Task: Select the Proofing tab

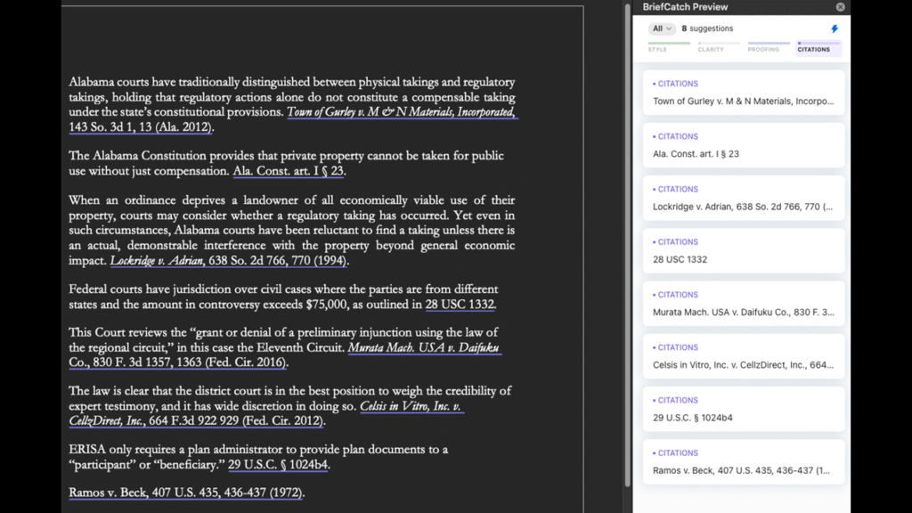Action: click(x=769, y=46)
